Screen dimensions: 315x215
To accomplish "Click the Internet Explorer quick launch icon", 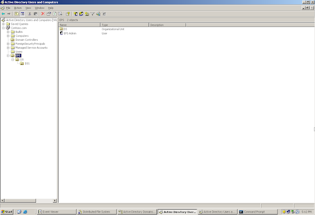I will pos(25,212).
